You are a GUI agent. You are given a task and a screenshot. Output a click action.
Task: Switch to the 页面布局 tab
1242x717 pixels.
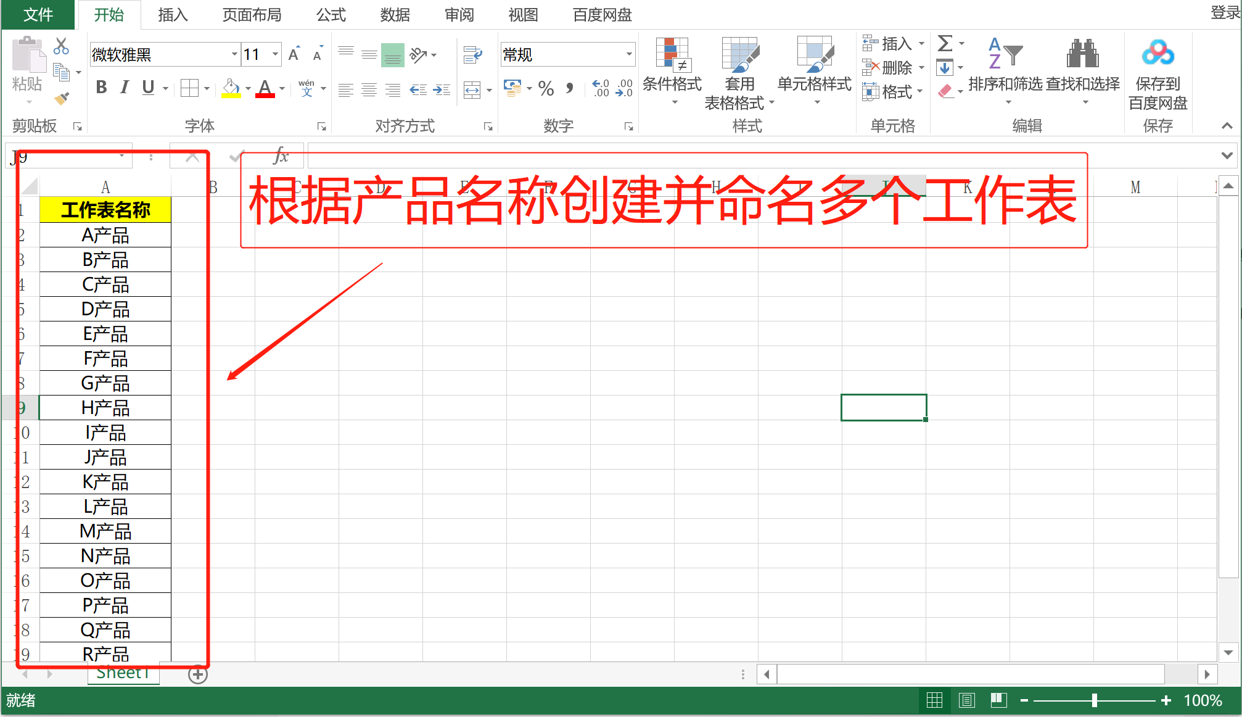(x=252, y=15)
